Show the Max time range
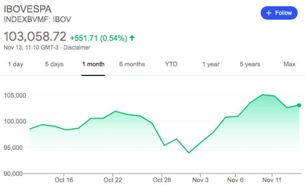305x188 pixels. pos(289,64)
